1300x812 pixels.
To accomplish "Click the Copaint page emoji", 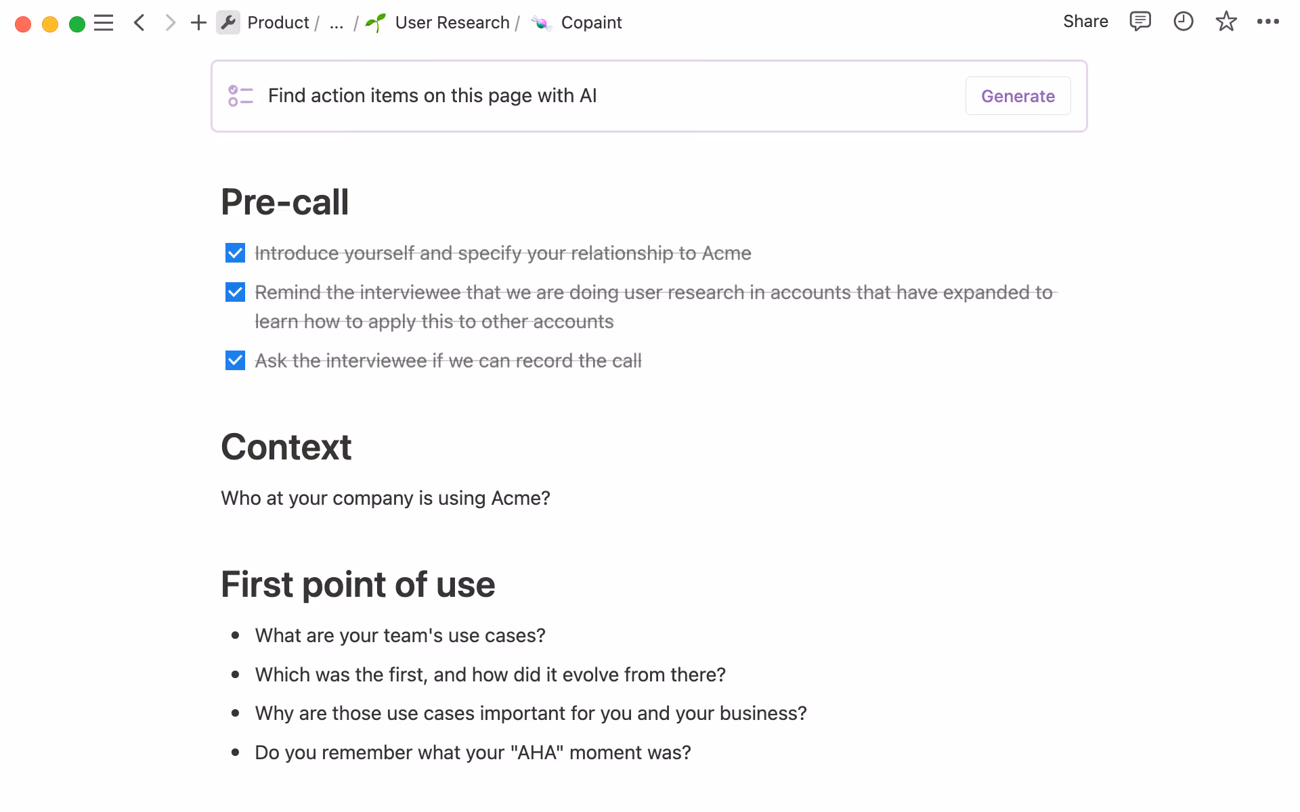I will click(541, 22).
